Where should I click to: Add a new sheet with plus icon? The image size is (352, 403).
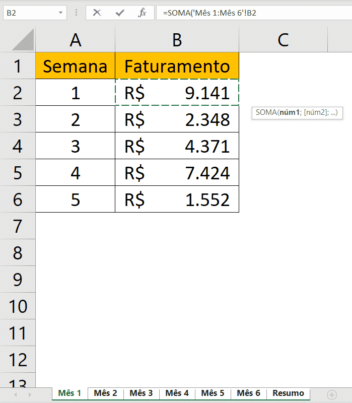click(x=331, y=394)
